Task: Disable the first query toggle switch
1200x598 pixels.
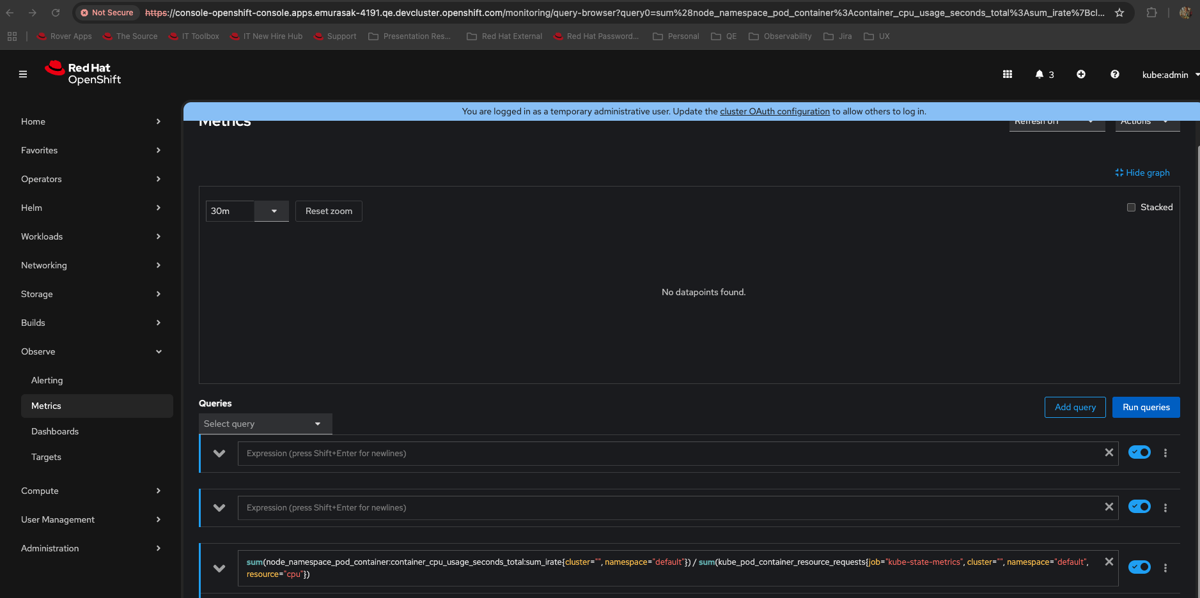Action: pyautogui.click(x=1139, y=452)
